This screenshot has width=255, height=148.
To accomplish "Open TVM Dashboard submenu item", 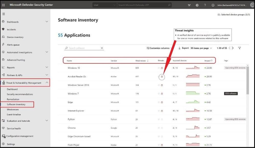I will tap(12, 89).
